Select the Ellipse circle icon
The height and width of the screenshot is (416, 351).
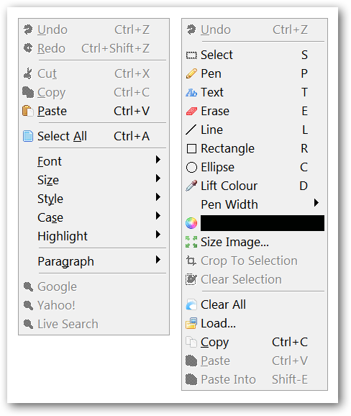pos(191,168)
